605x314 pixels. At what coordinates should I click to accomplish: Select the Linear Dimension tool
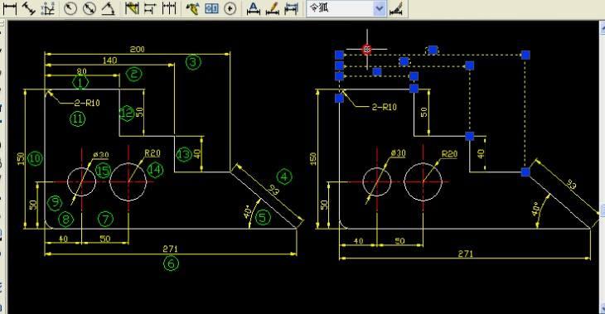(x=10, y=8)
